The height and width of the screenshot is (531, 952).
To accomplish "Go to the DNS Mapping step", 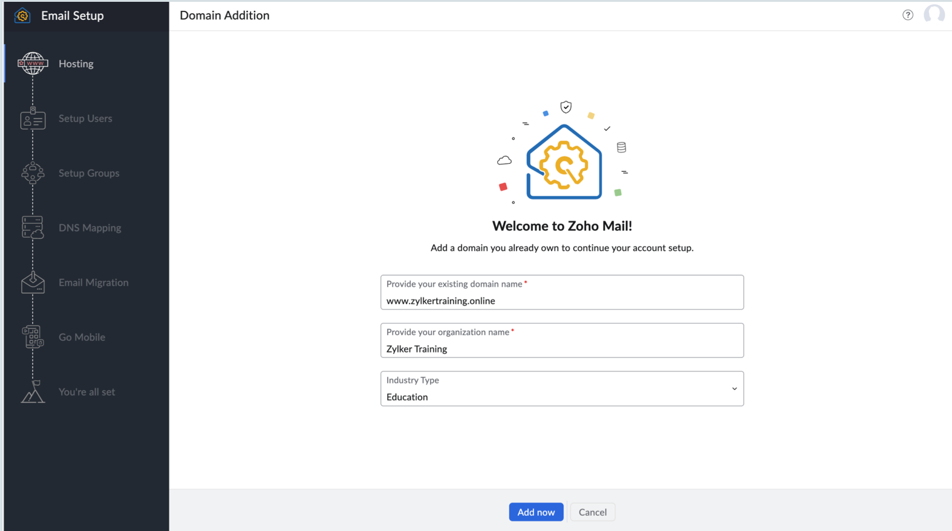I will [90, 228].
